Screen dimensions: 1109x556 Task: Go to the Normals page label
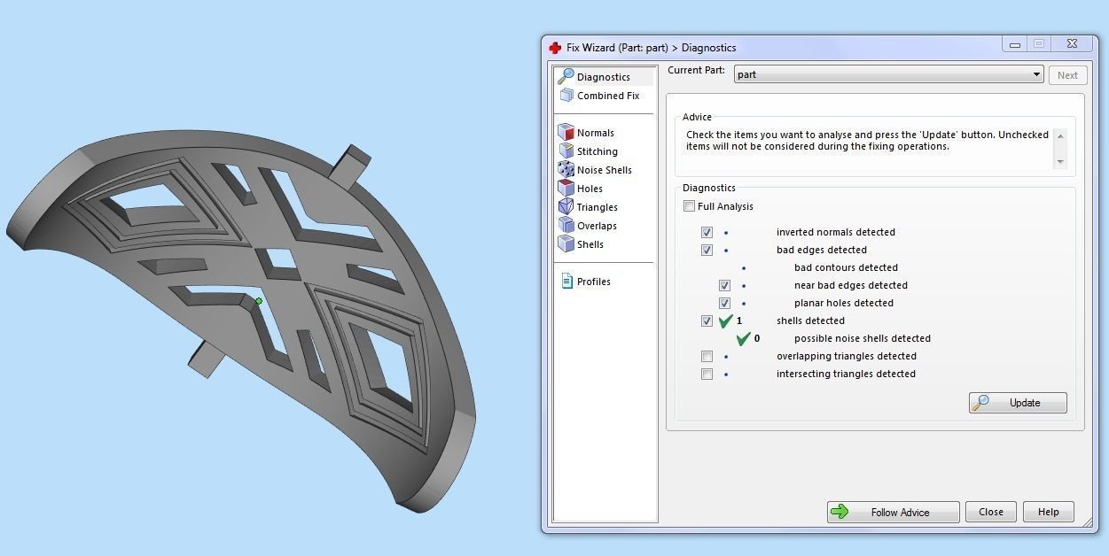tap(596, 133)
